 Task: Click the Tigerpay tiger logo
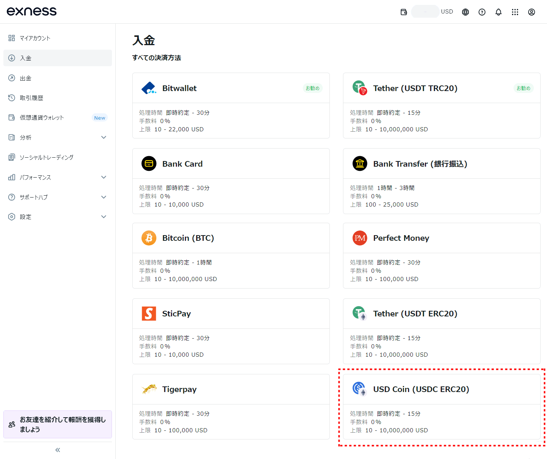(x=149, y=389)
